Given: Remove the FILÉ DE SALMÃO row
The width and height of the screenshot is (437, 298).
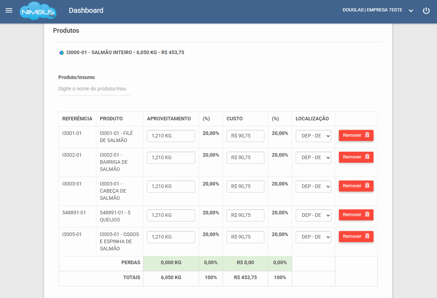Looking at the screenshot, I should 356,135.
